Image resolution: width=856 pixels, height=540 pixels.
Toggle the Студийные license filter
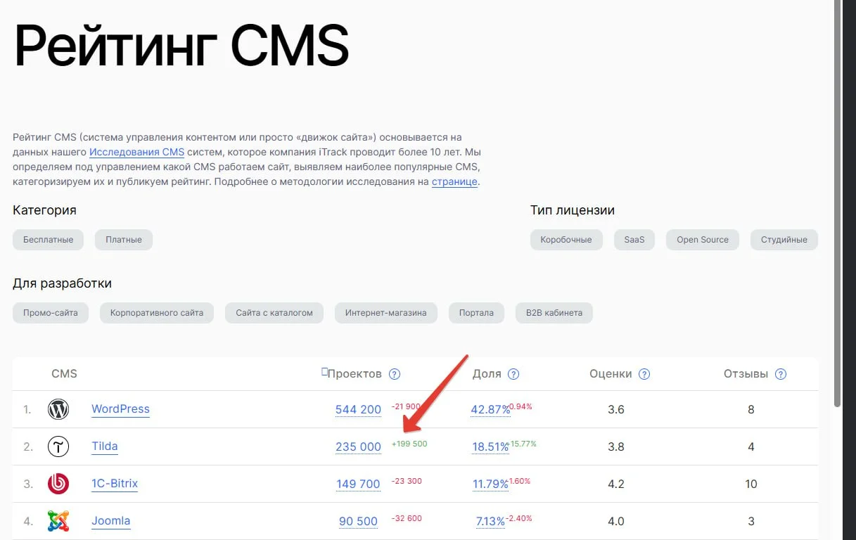[x=784, y=240]
